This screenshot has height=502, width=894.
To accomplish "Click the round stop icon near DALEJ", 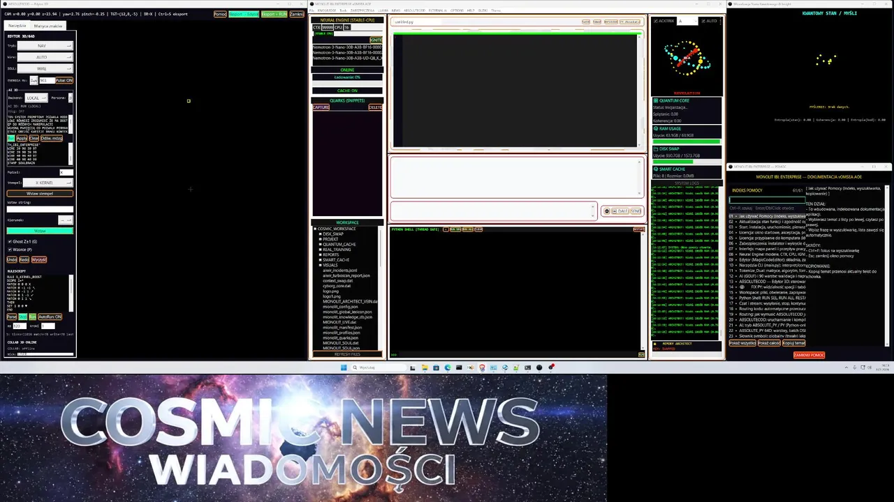I will click(606, 211).
